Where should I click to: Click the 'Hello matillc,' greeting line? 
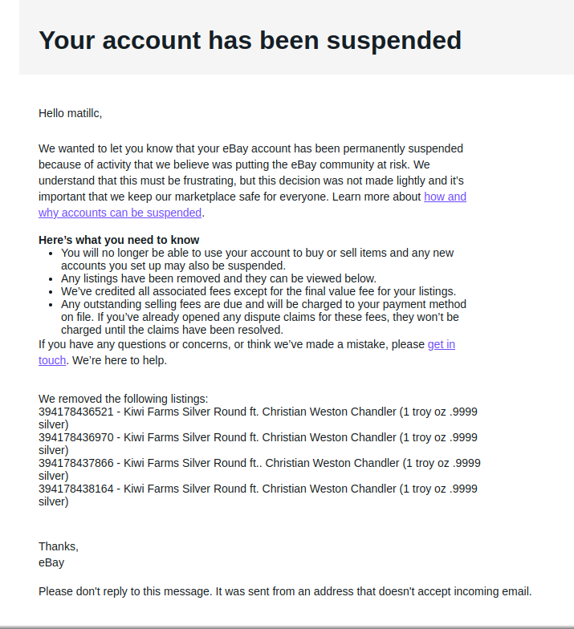point(71,114)
